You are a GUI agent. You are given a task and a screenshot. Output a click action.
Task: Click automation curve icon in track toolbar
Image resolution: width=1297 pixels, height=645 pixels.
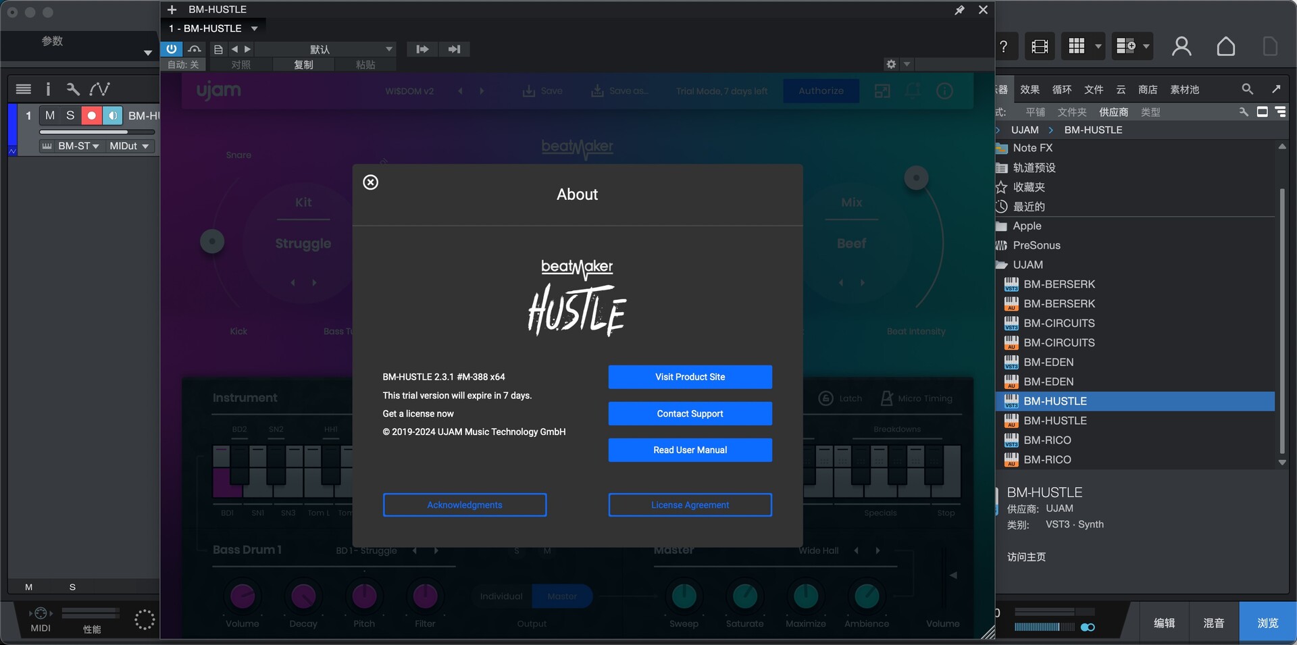click(99, 88)
